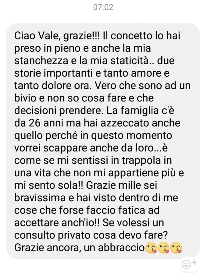Screen dimensions: 218x274
Task: Click the word "stanchezza" in the message
Action: 41,61
